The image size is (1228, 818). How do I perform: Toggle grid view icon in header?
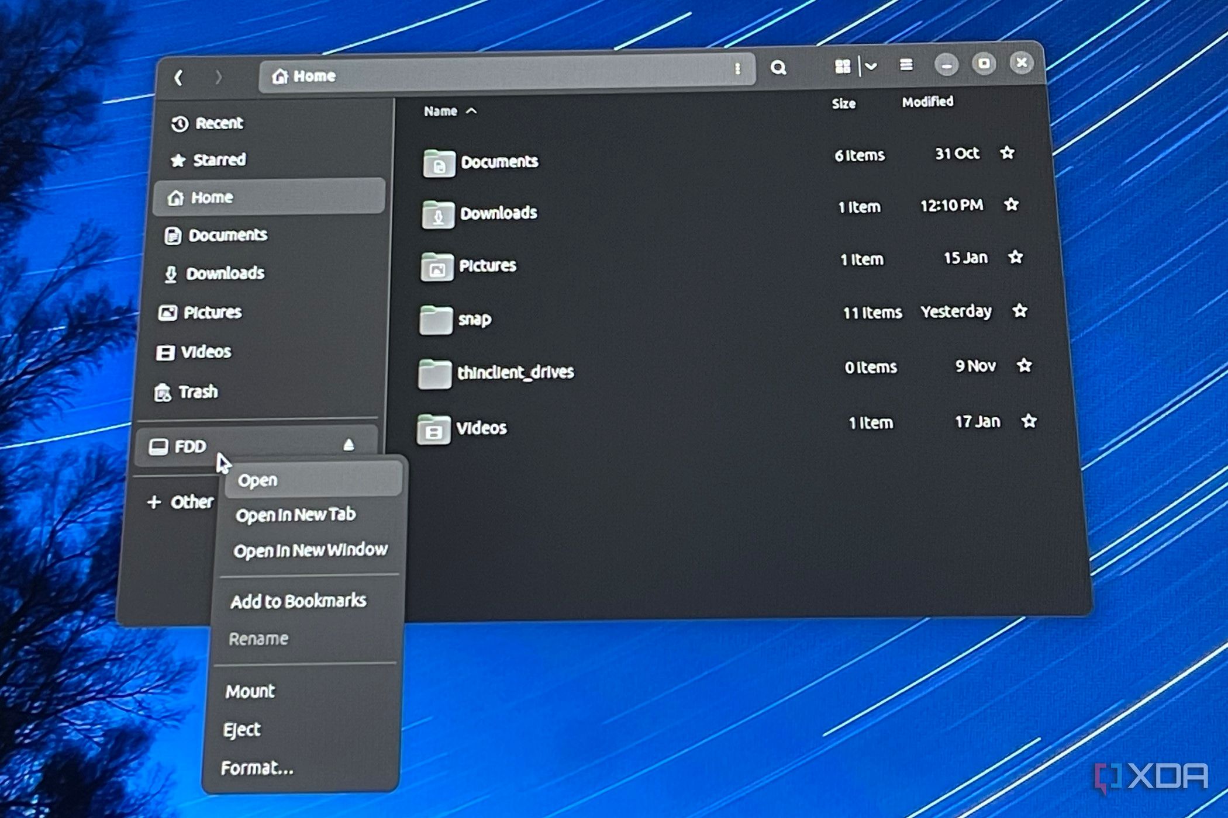842,67
